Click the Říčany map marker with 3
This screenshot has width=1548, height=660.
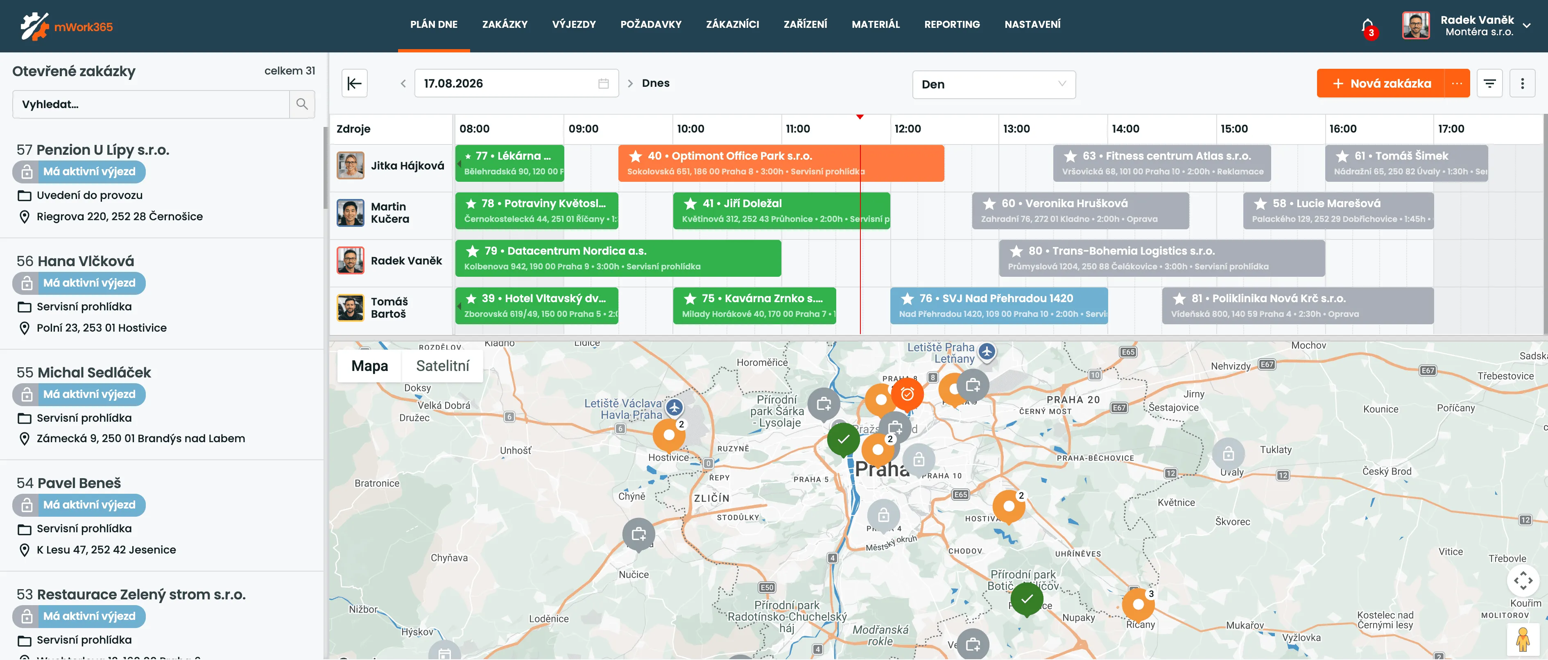pos(1138,604)
